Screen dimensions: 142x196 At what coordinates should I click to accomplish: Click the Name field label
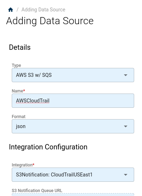(19, 91)
